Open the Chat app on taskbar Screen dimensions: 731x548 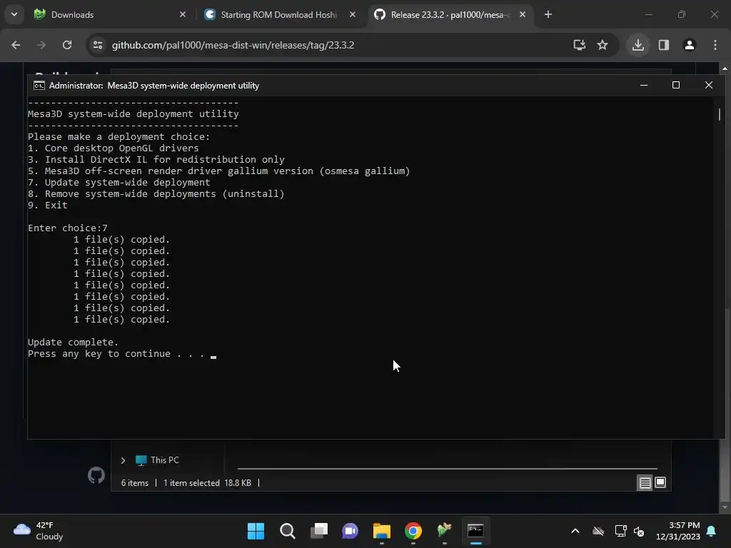point(350,531)
